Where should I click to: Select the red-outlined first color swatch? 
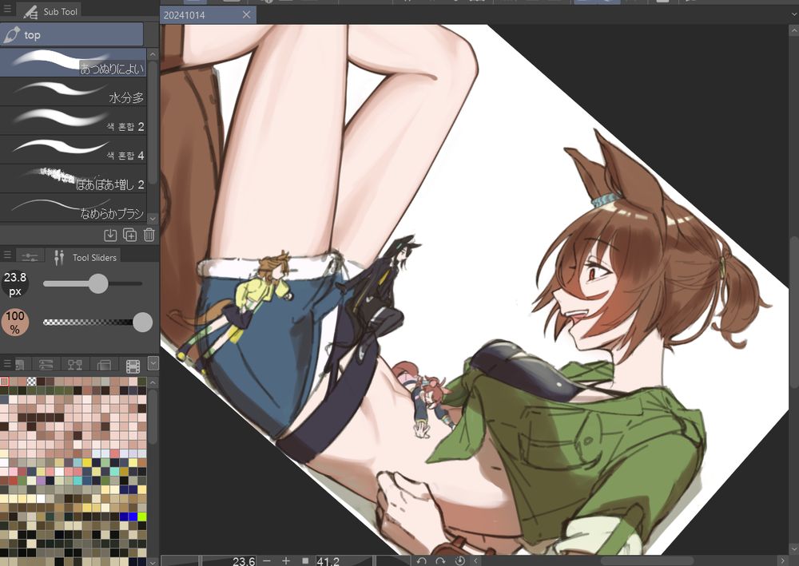pyautogui.click(x=5, y=382)
